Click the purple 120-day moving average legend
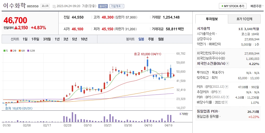The height and width of the screenshot is (133, 265). click(x=31, y=51)
